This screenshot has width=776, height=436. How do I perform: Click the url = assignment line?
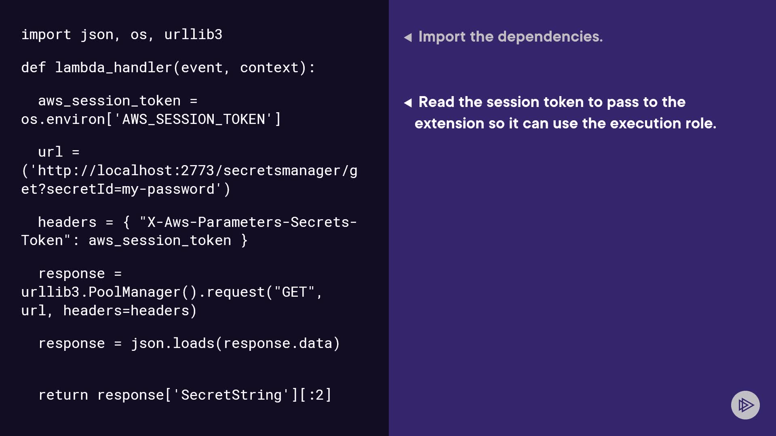click(59, 152)
